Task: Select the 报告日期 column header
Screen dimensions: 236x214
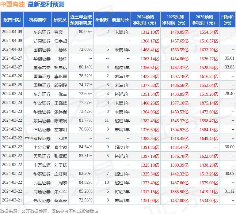Action: click(12, 20)
